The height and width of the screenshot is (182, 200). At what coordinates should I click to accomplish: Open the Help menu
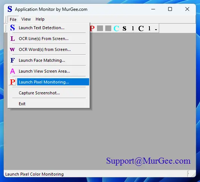click(40, 19)
